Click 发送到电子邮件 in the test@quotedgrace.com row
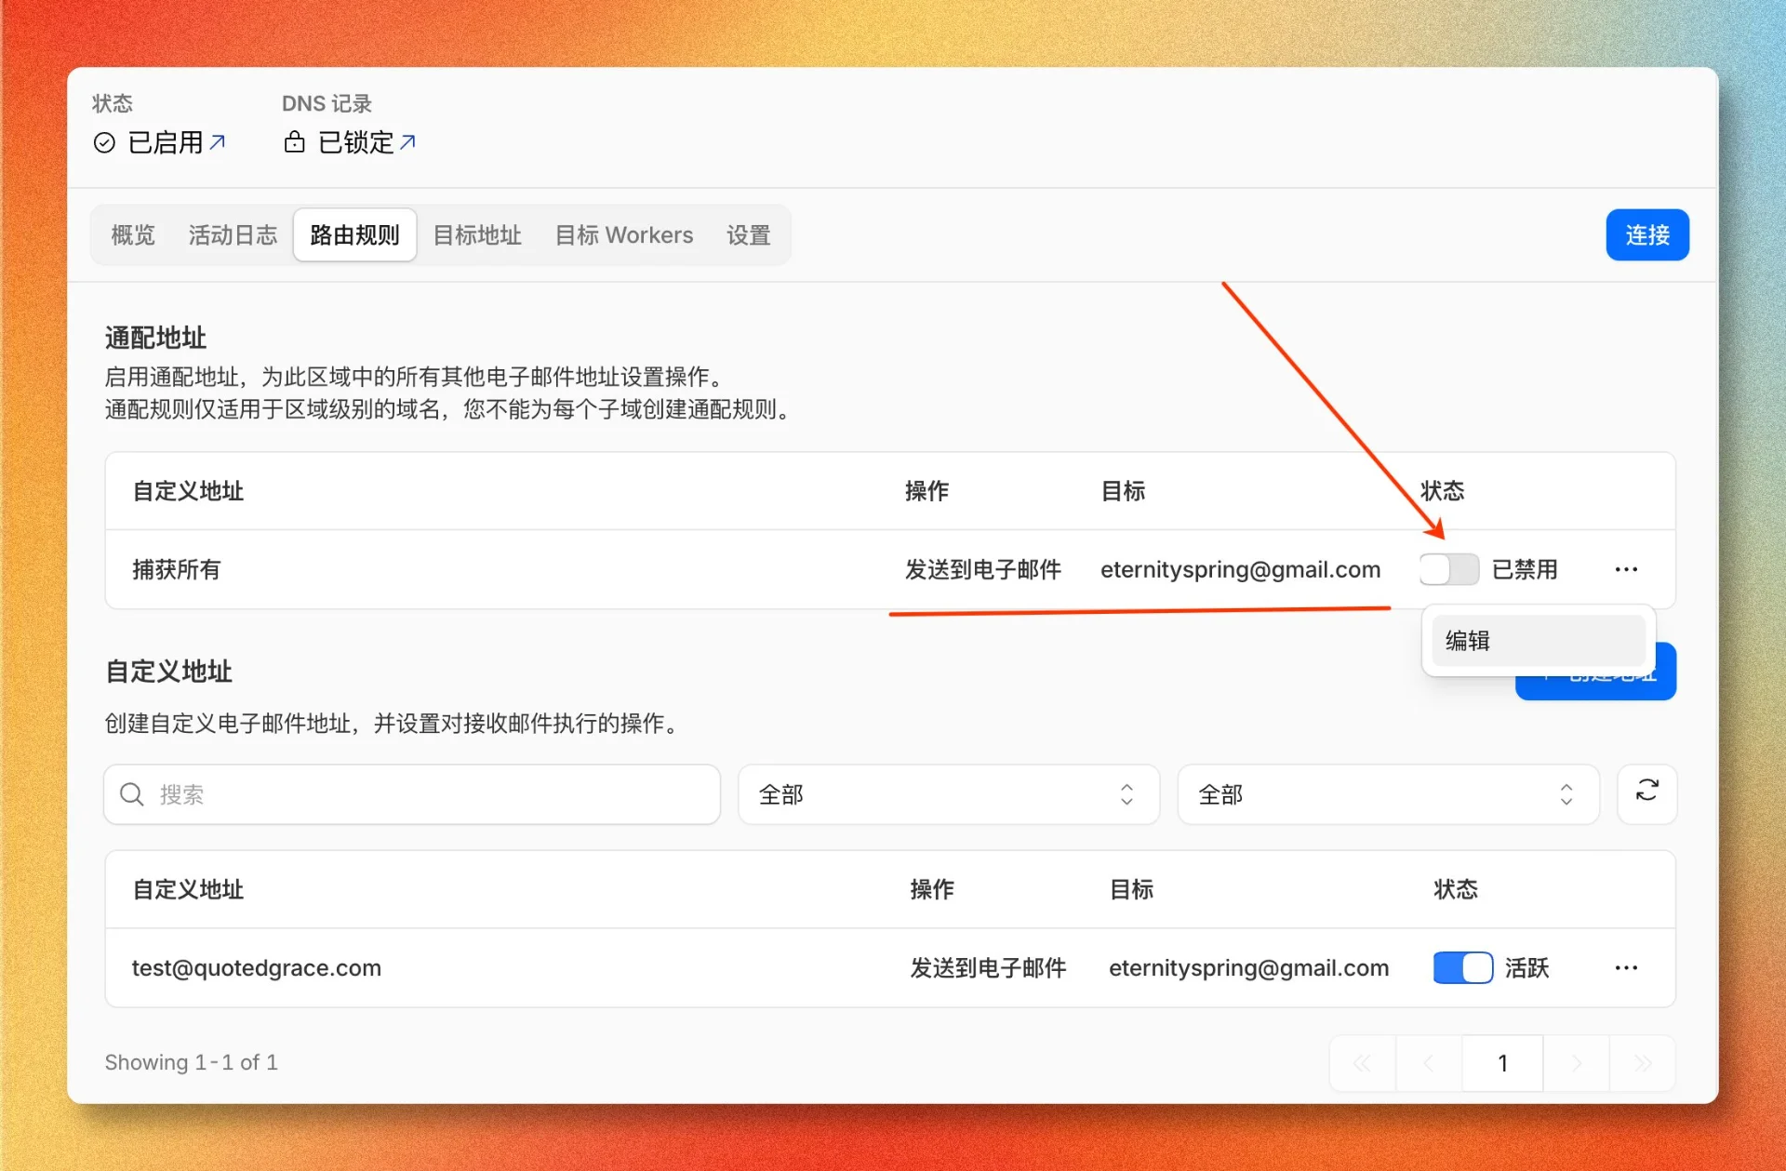 988,968
